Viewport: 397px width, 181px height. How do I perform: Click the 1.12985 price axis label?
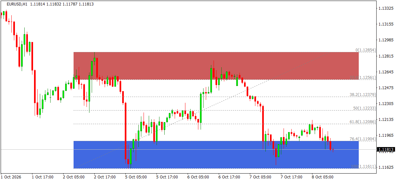coord(386,40)
